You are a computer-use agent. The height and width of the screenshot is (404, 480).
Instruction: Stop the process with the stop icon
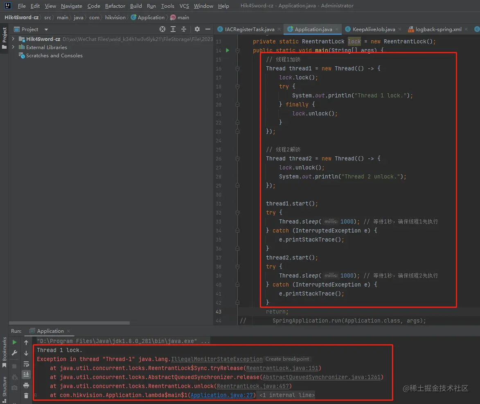[14, 366]
